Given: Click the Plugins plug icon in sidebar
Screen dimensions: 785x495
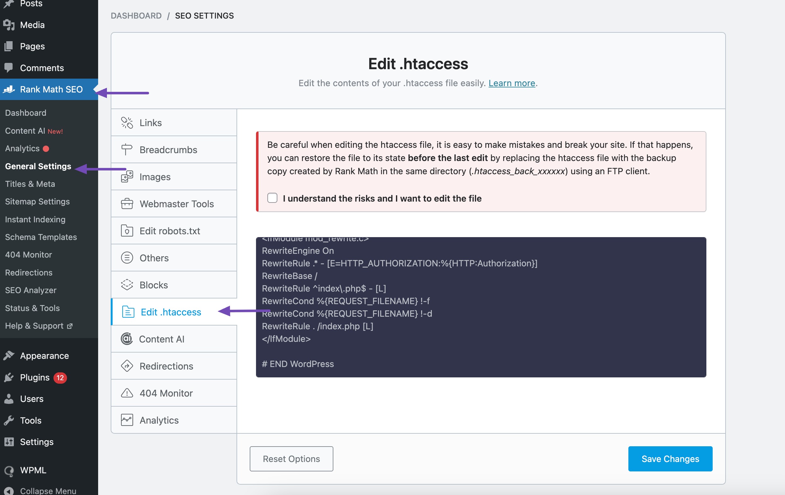Looking at the screenshot, I should pos(9,378).
